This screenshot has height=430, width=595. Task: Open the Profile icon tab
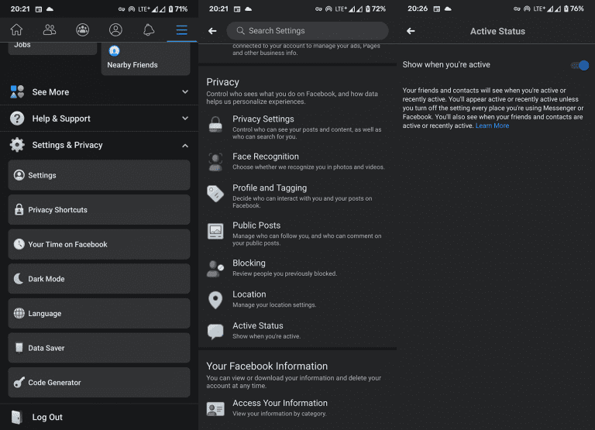click(115, 30)
